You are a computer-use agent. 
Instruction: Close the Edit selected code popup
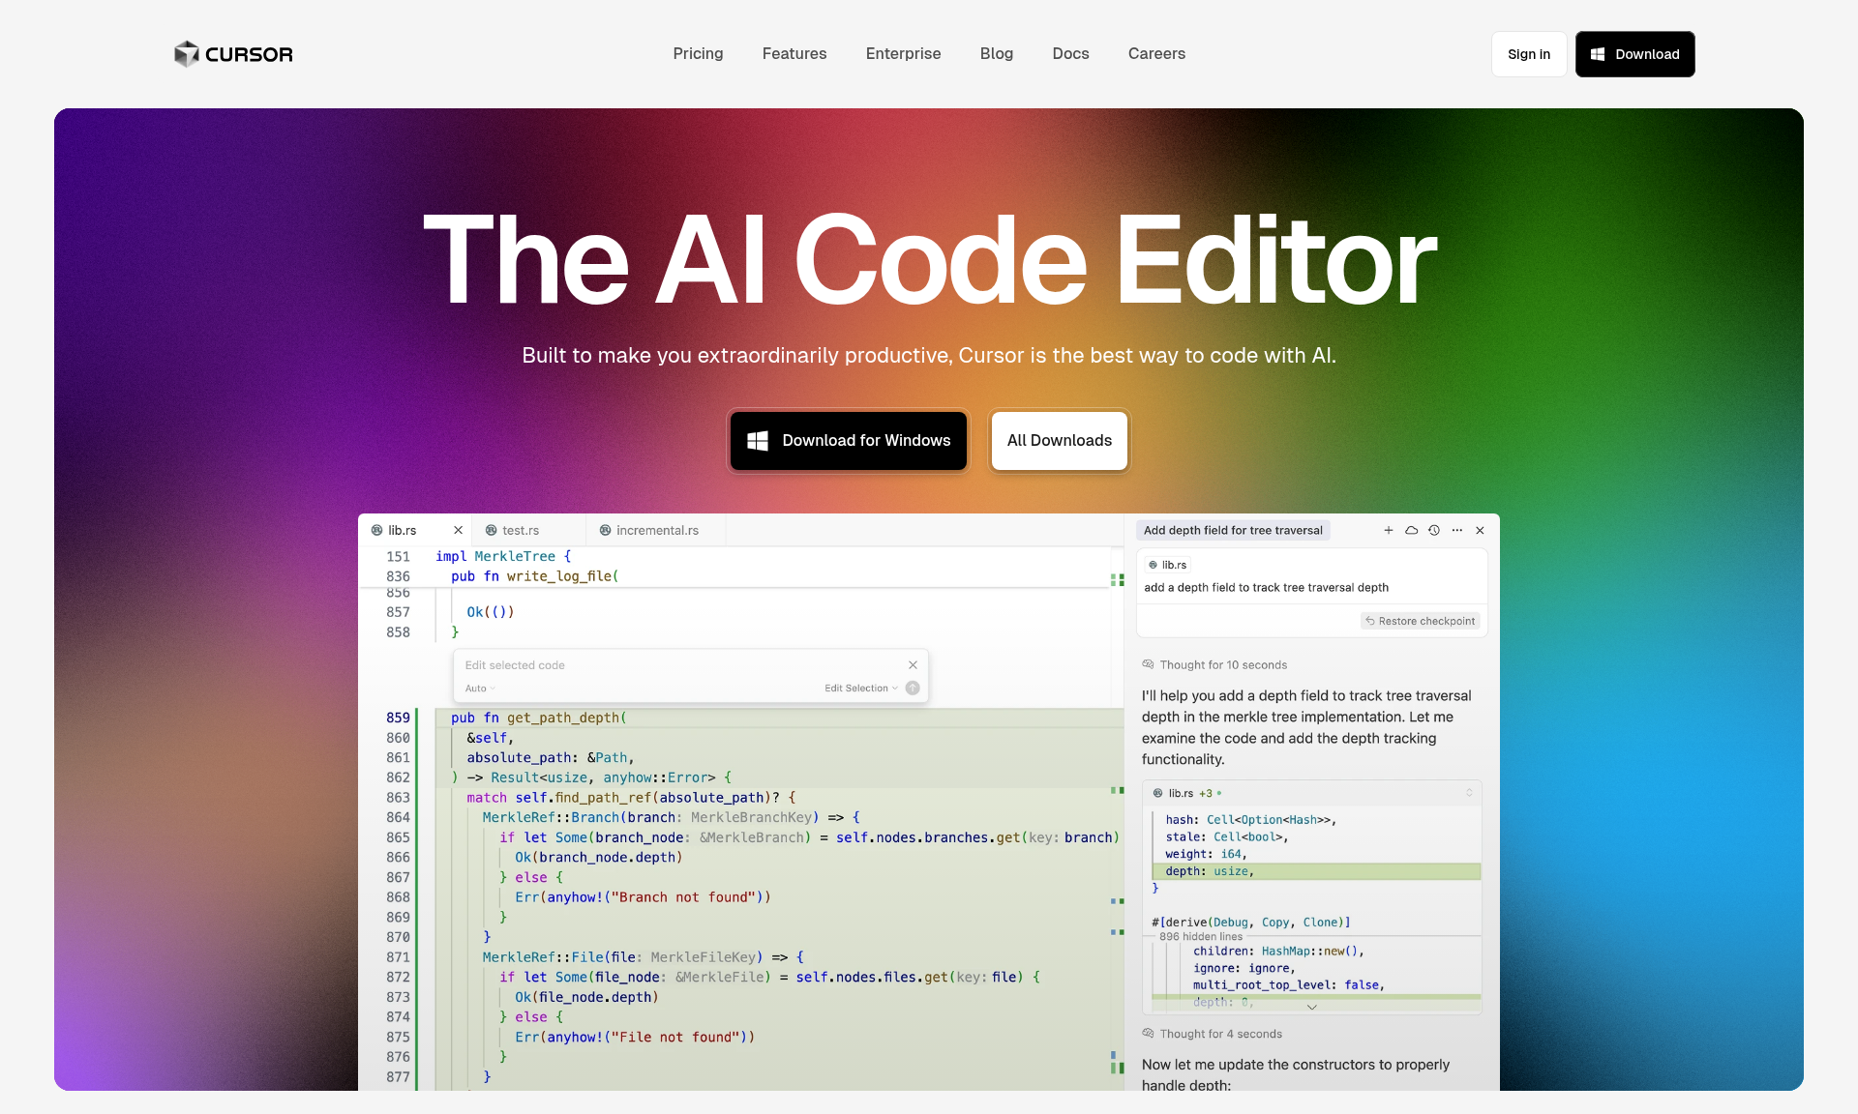pyautogui.click(x=913, y=665)
